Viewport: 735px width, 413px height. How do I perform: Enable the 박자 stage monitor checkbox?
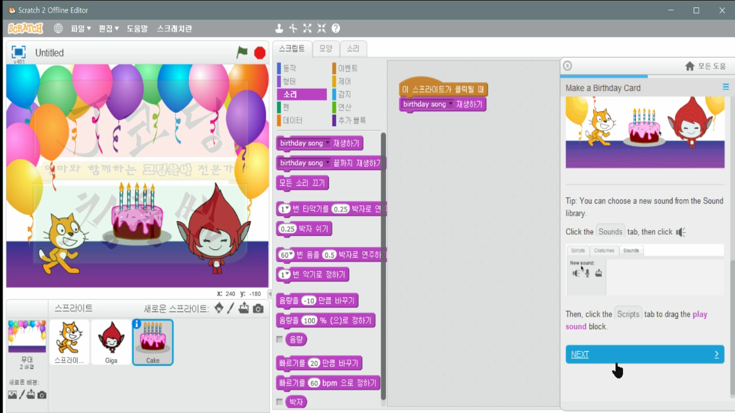[280, 402]
